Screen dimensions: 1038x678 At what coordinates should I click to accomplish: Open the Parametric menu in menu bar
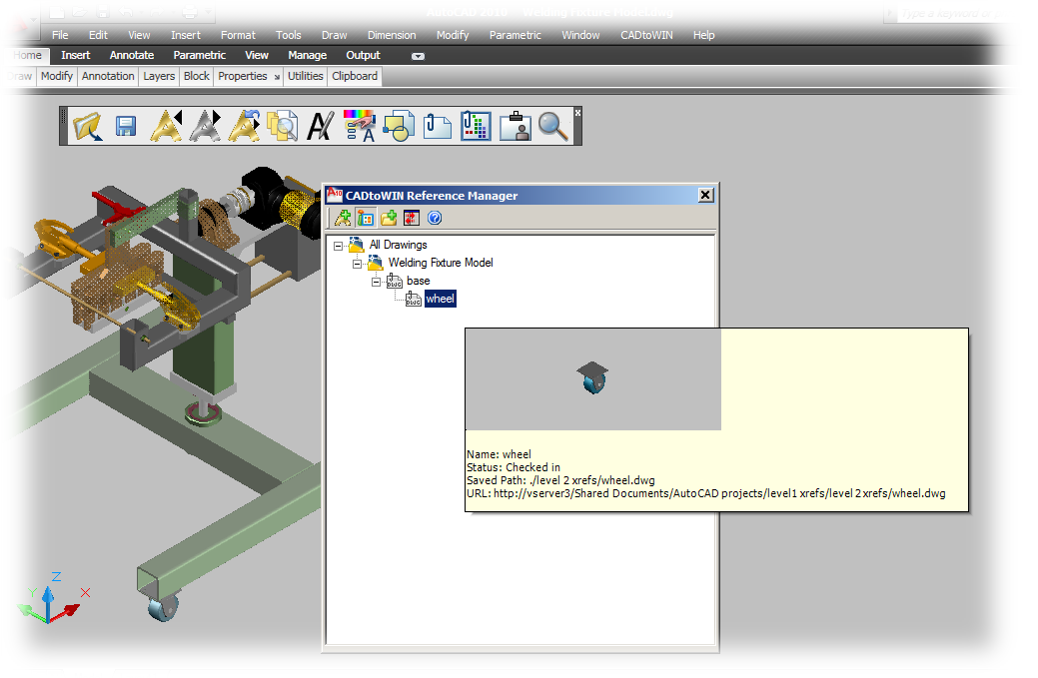coord(516,35)
